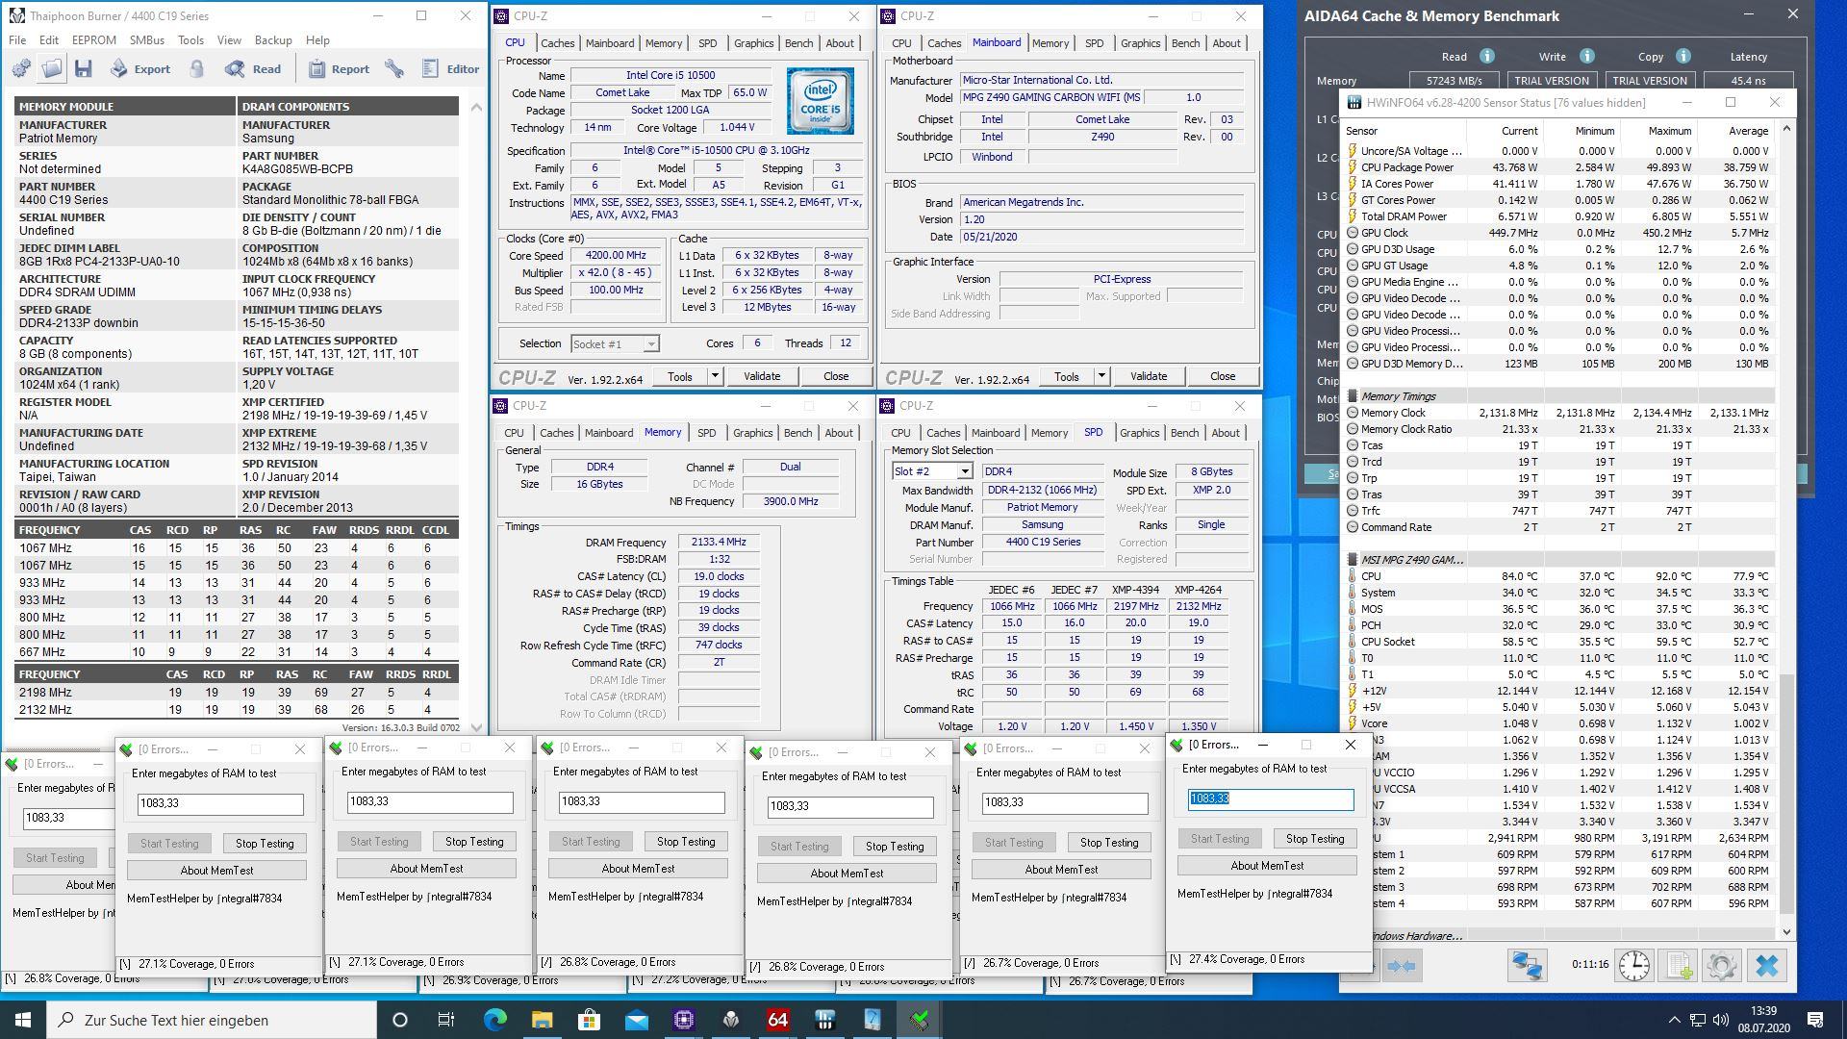
Task: Click Thaiphoon Burner panel scroll up arrow
Action: pos(476,107)
